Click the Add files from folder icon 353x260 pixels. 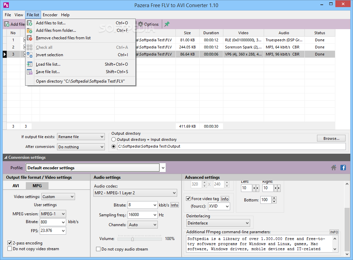30,30
